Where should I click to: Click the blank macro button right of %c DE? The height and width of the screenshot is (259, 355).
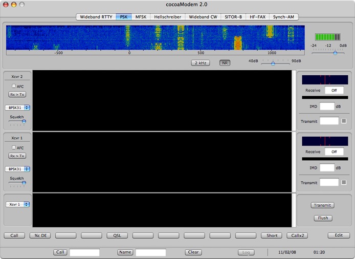[x=66, y=235]
